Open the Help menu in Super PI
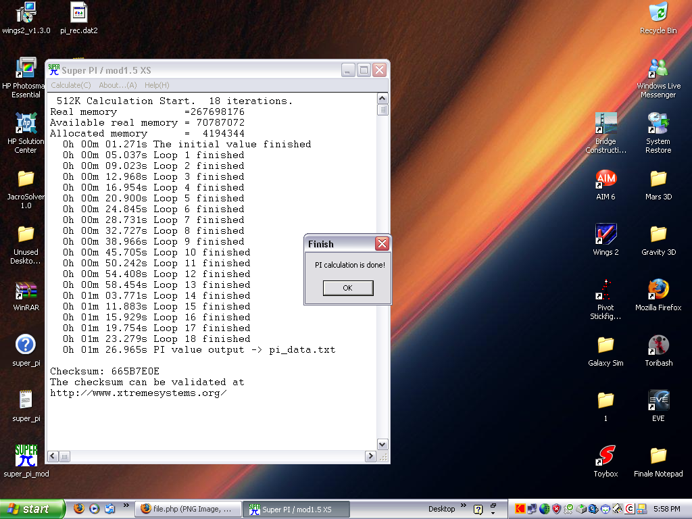The image size is (692, 519). click(157, 85)
